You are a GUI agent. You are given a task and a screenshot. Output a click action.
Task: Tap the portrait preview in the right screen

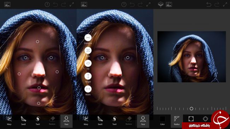(191, 57)
